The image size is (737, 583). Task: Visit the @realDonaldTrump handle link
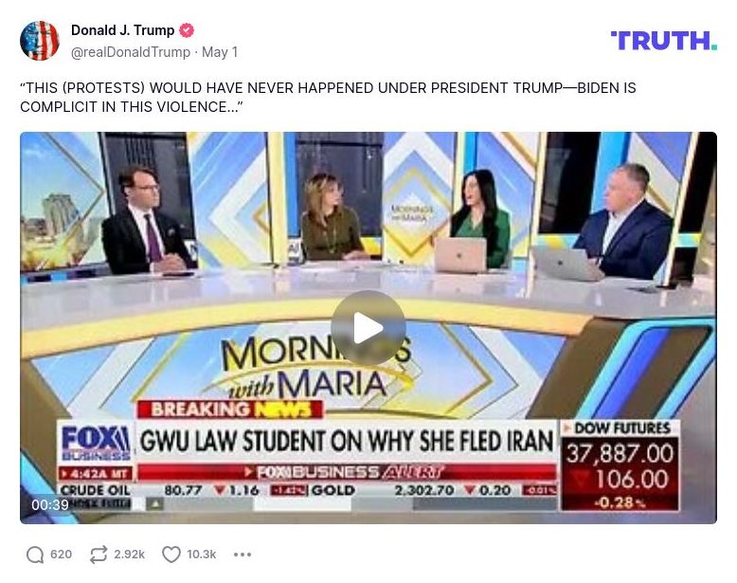pyautogui.click(x=131, y=52)
